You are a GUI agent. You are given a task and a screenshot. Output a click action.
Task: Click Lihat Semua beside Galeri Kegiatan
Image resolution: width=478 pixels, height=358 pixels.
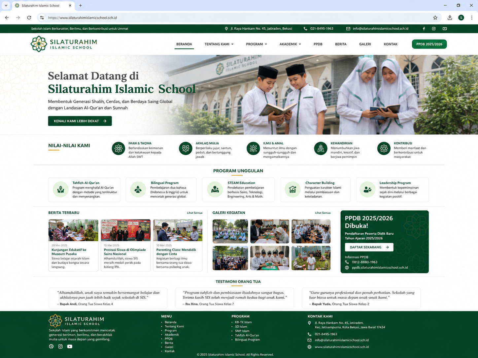pos(323,213)
